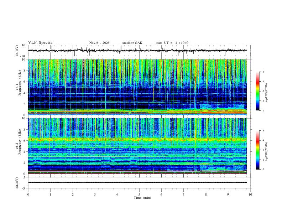This screenshot has width=282, height=218.
Task: Click the "7" tick on Time axis
Action: (184, 194)
